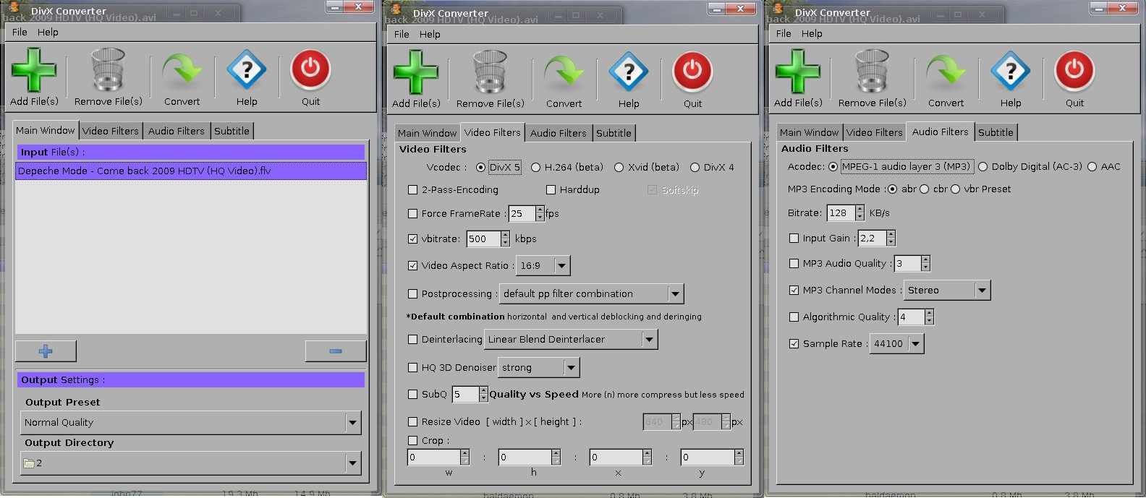Click Remove File(s) trash icon in Video Filters window
The width and height of the screenshot is (1146, 498).
click(x=490, y=72)
